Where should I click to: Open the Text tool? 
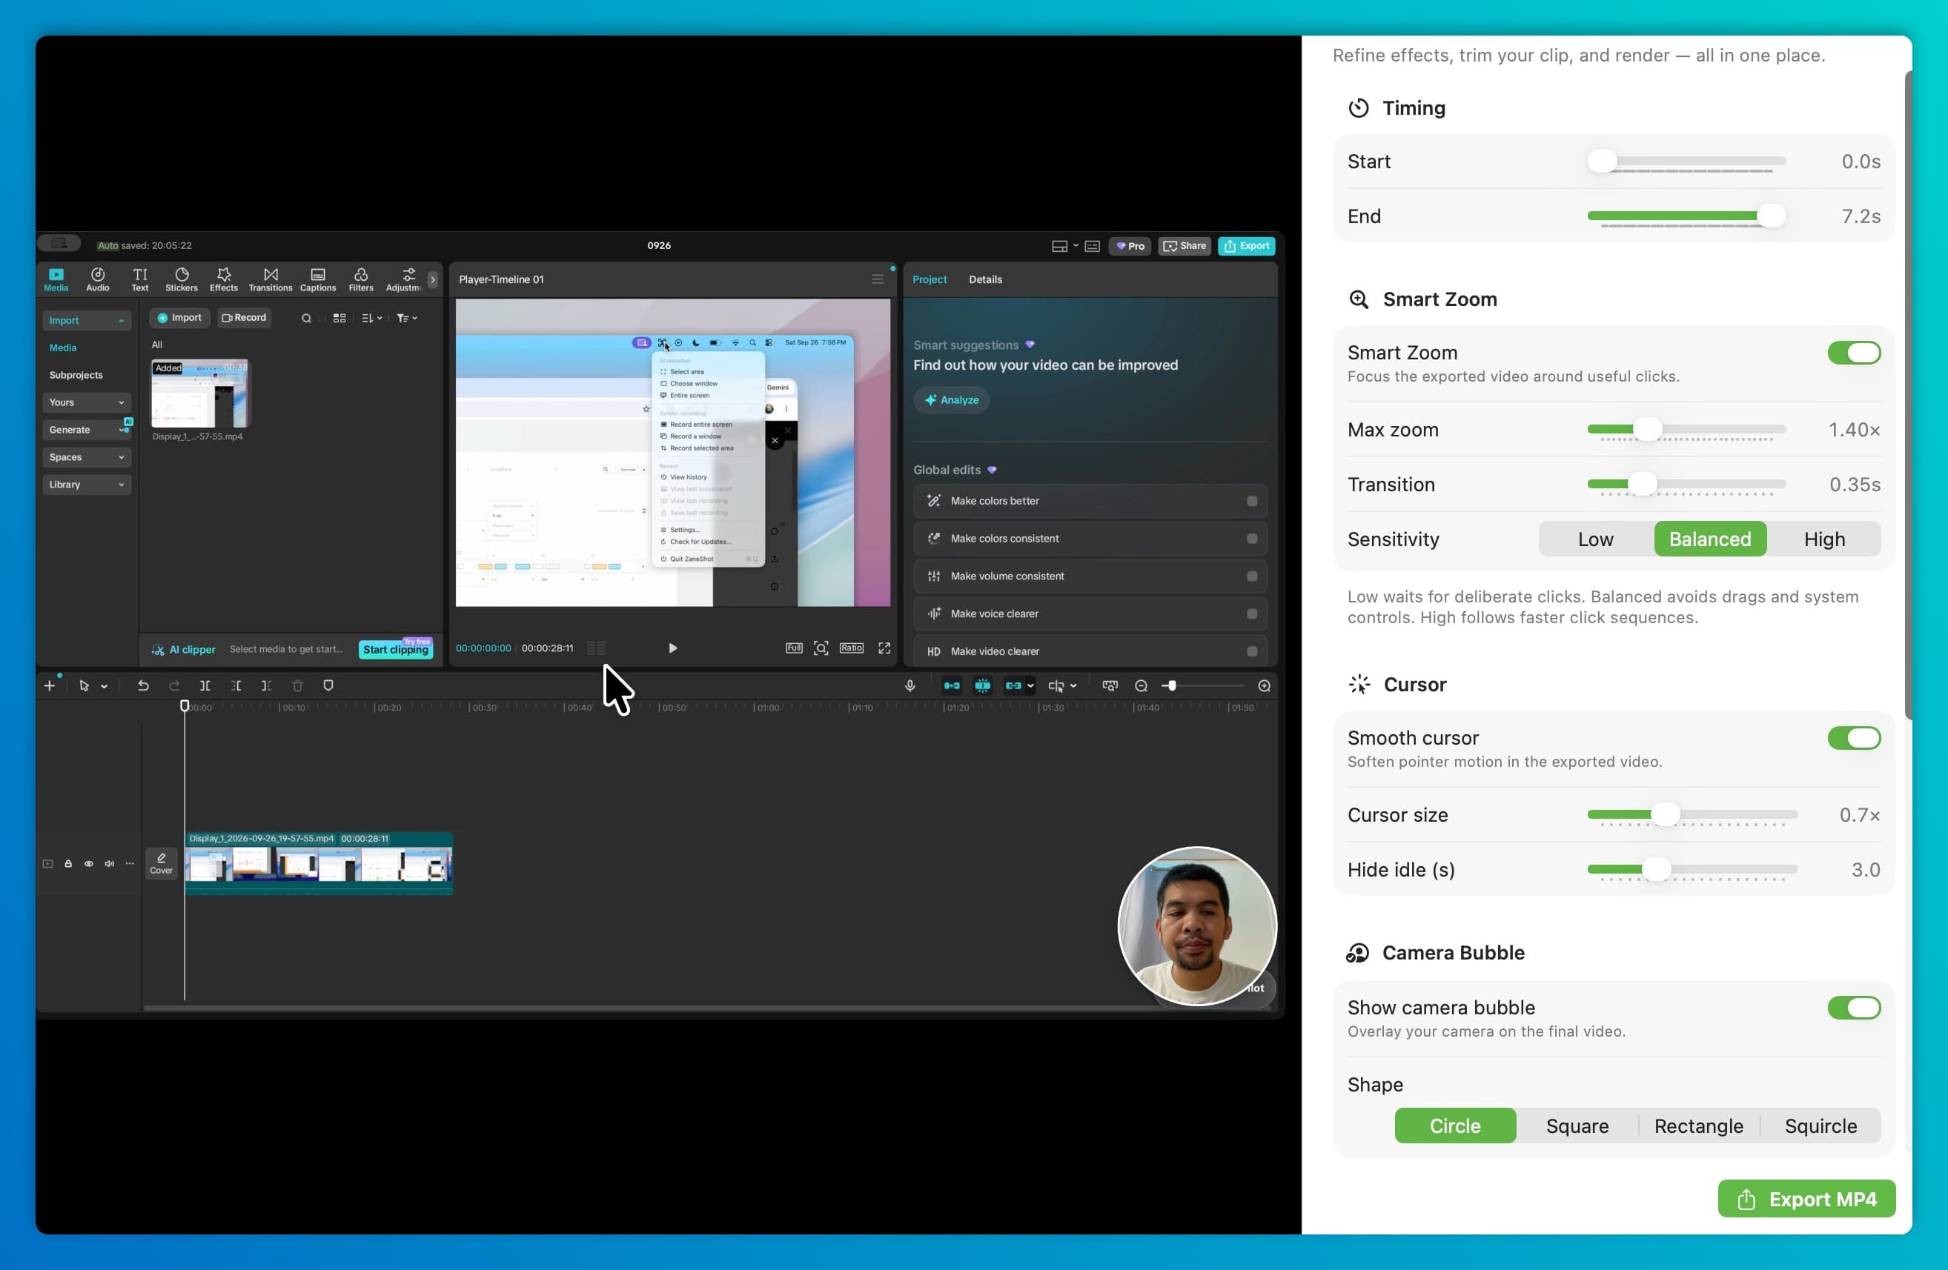[x=140, y=279]
